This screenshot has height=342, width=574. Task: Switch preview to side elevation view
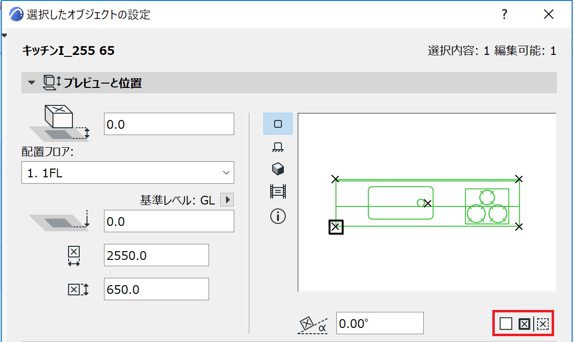(278, 147)
